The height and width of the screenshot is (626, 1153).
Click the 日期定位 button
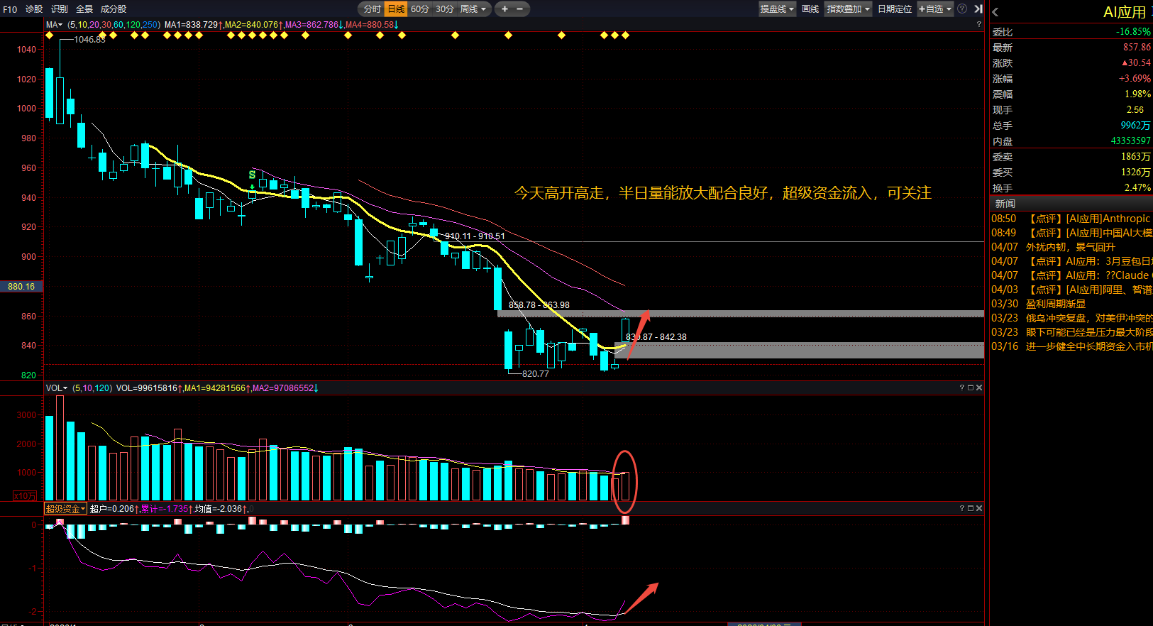click(895, 9)
